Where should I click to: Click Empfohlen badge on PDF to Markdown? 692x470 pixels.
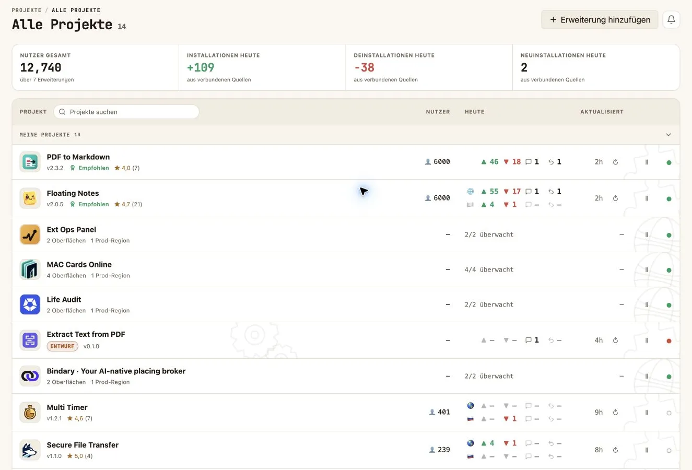90,168
